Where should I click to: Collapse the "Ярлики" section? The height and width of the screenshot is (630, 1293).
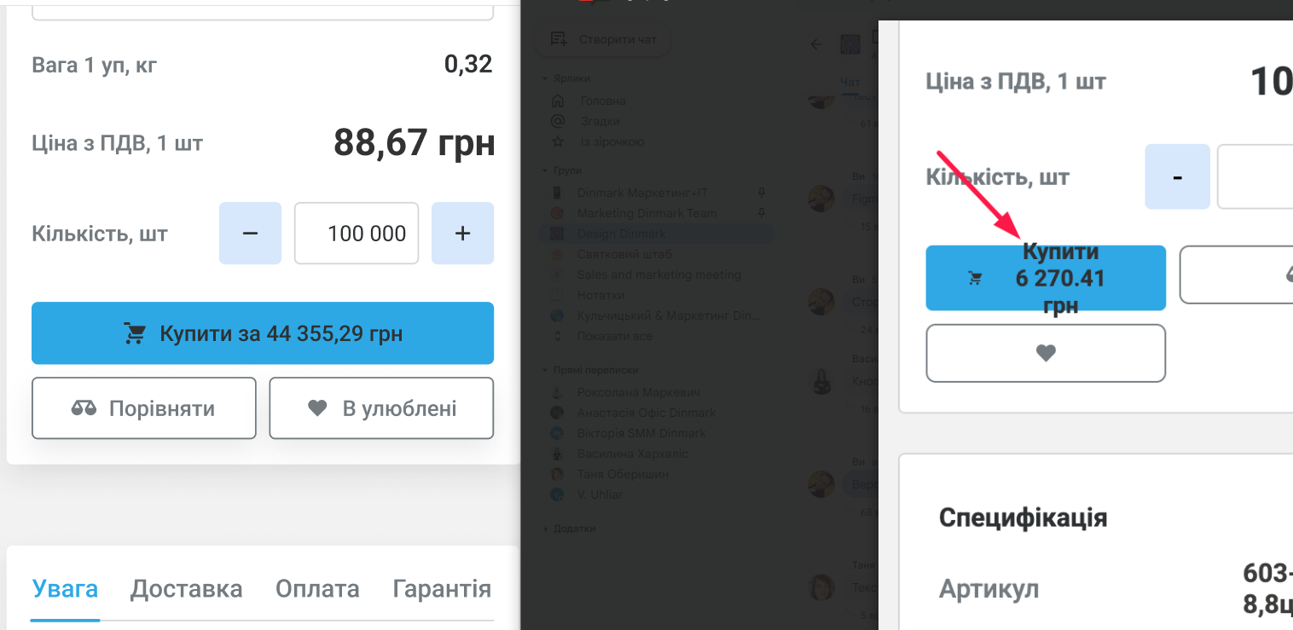point(546,78)
